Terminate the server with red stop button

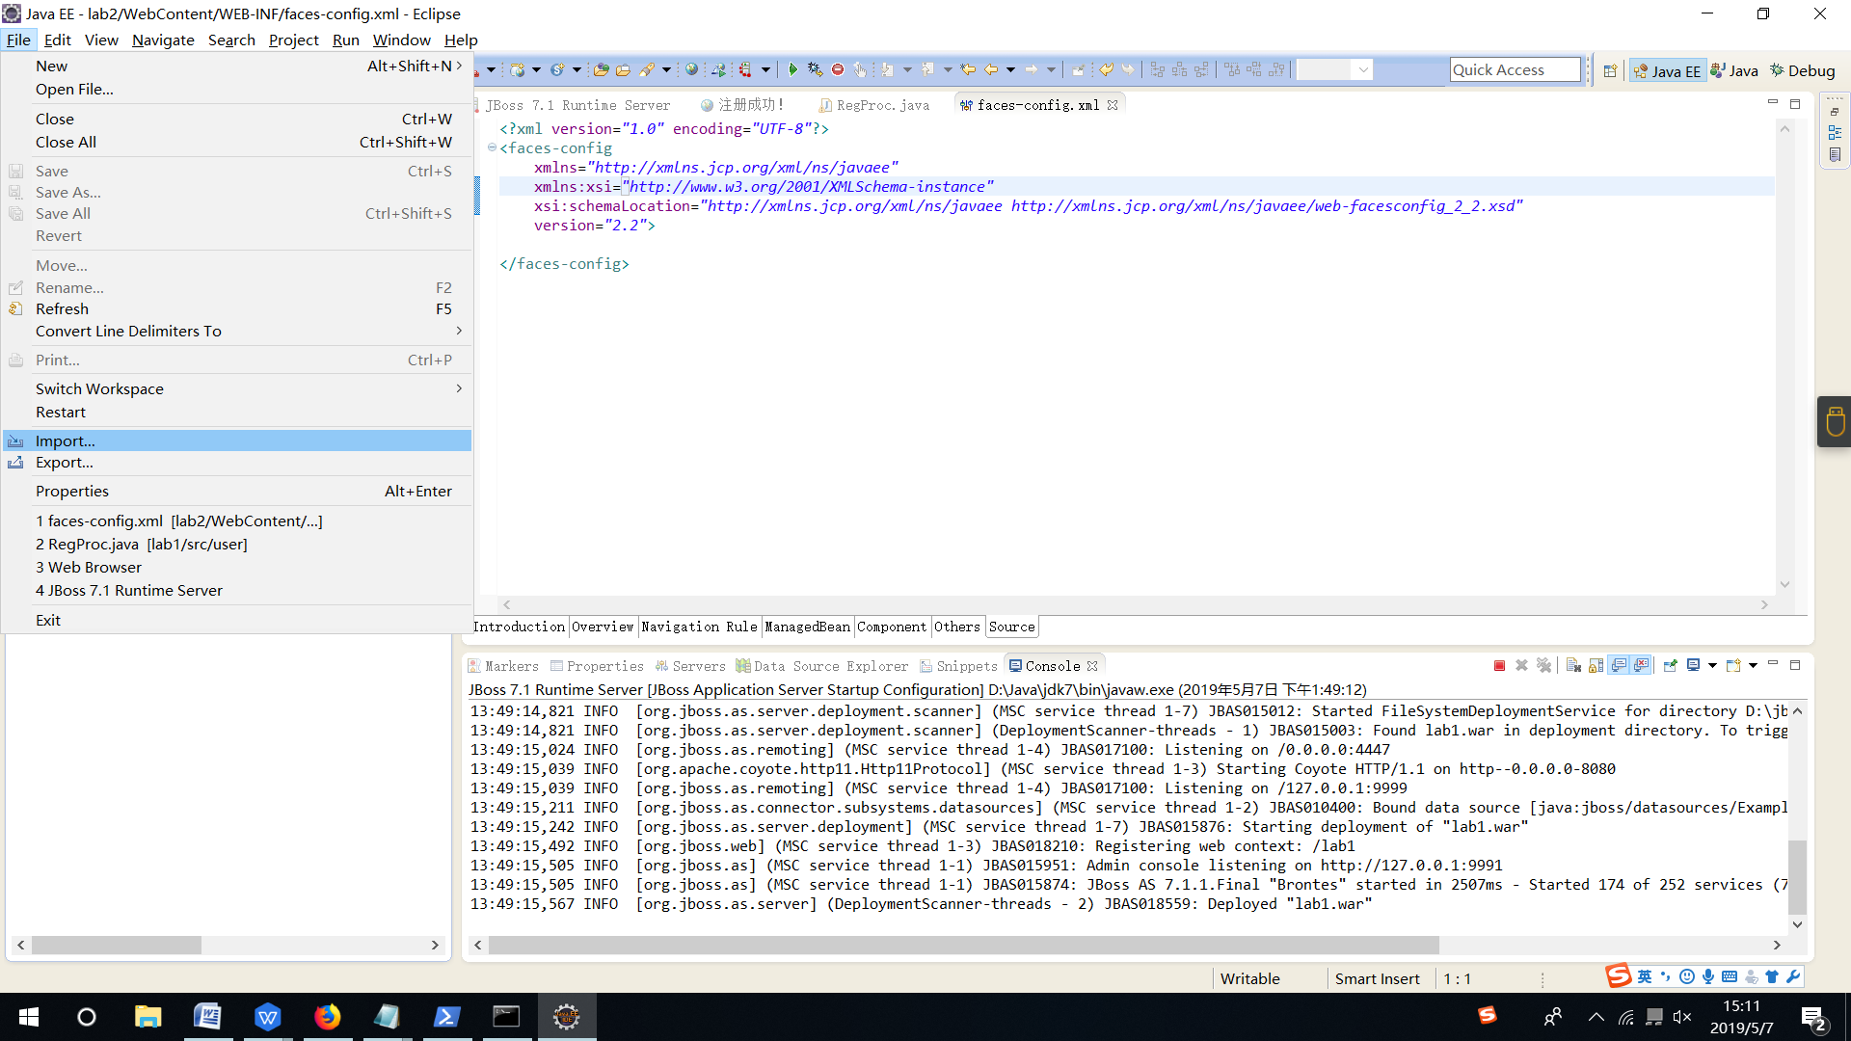[1499, 666]
